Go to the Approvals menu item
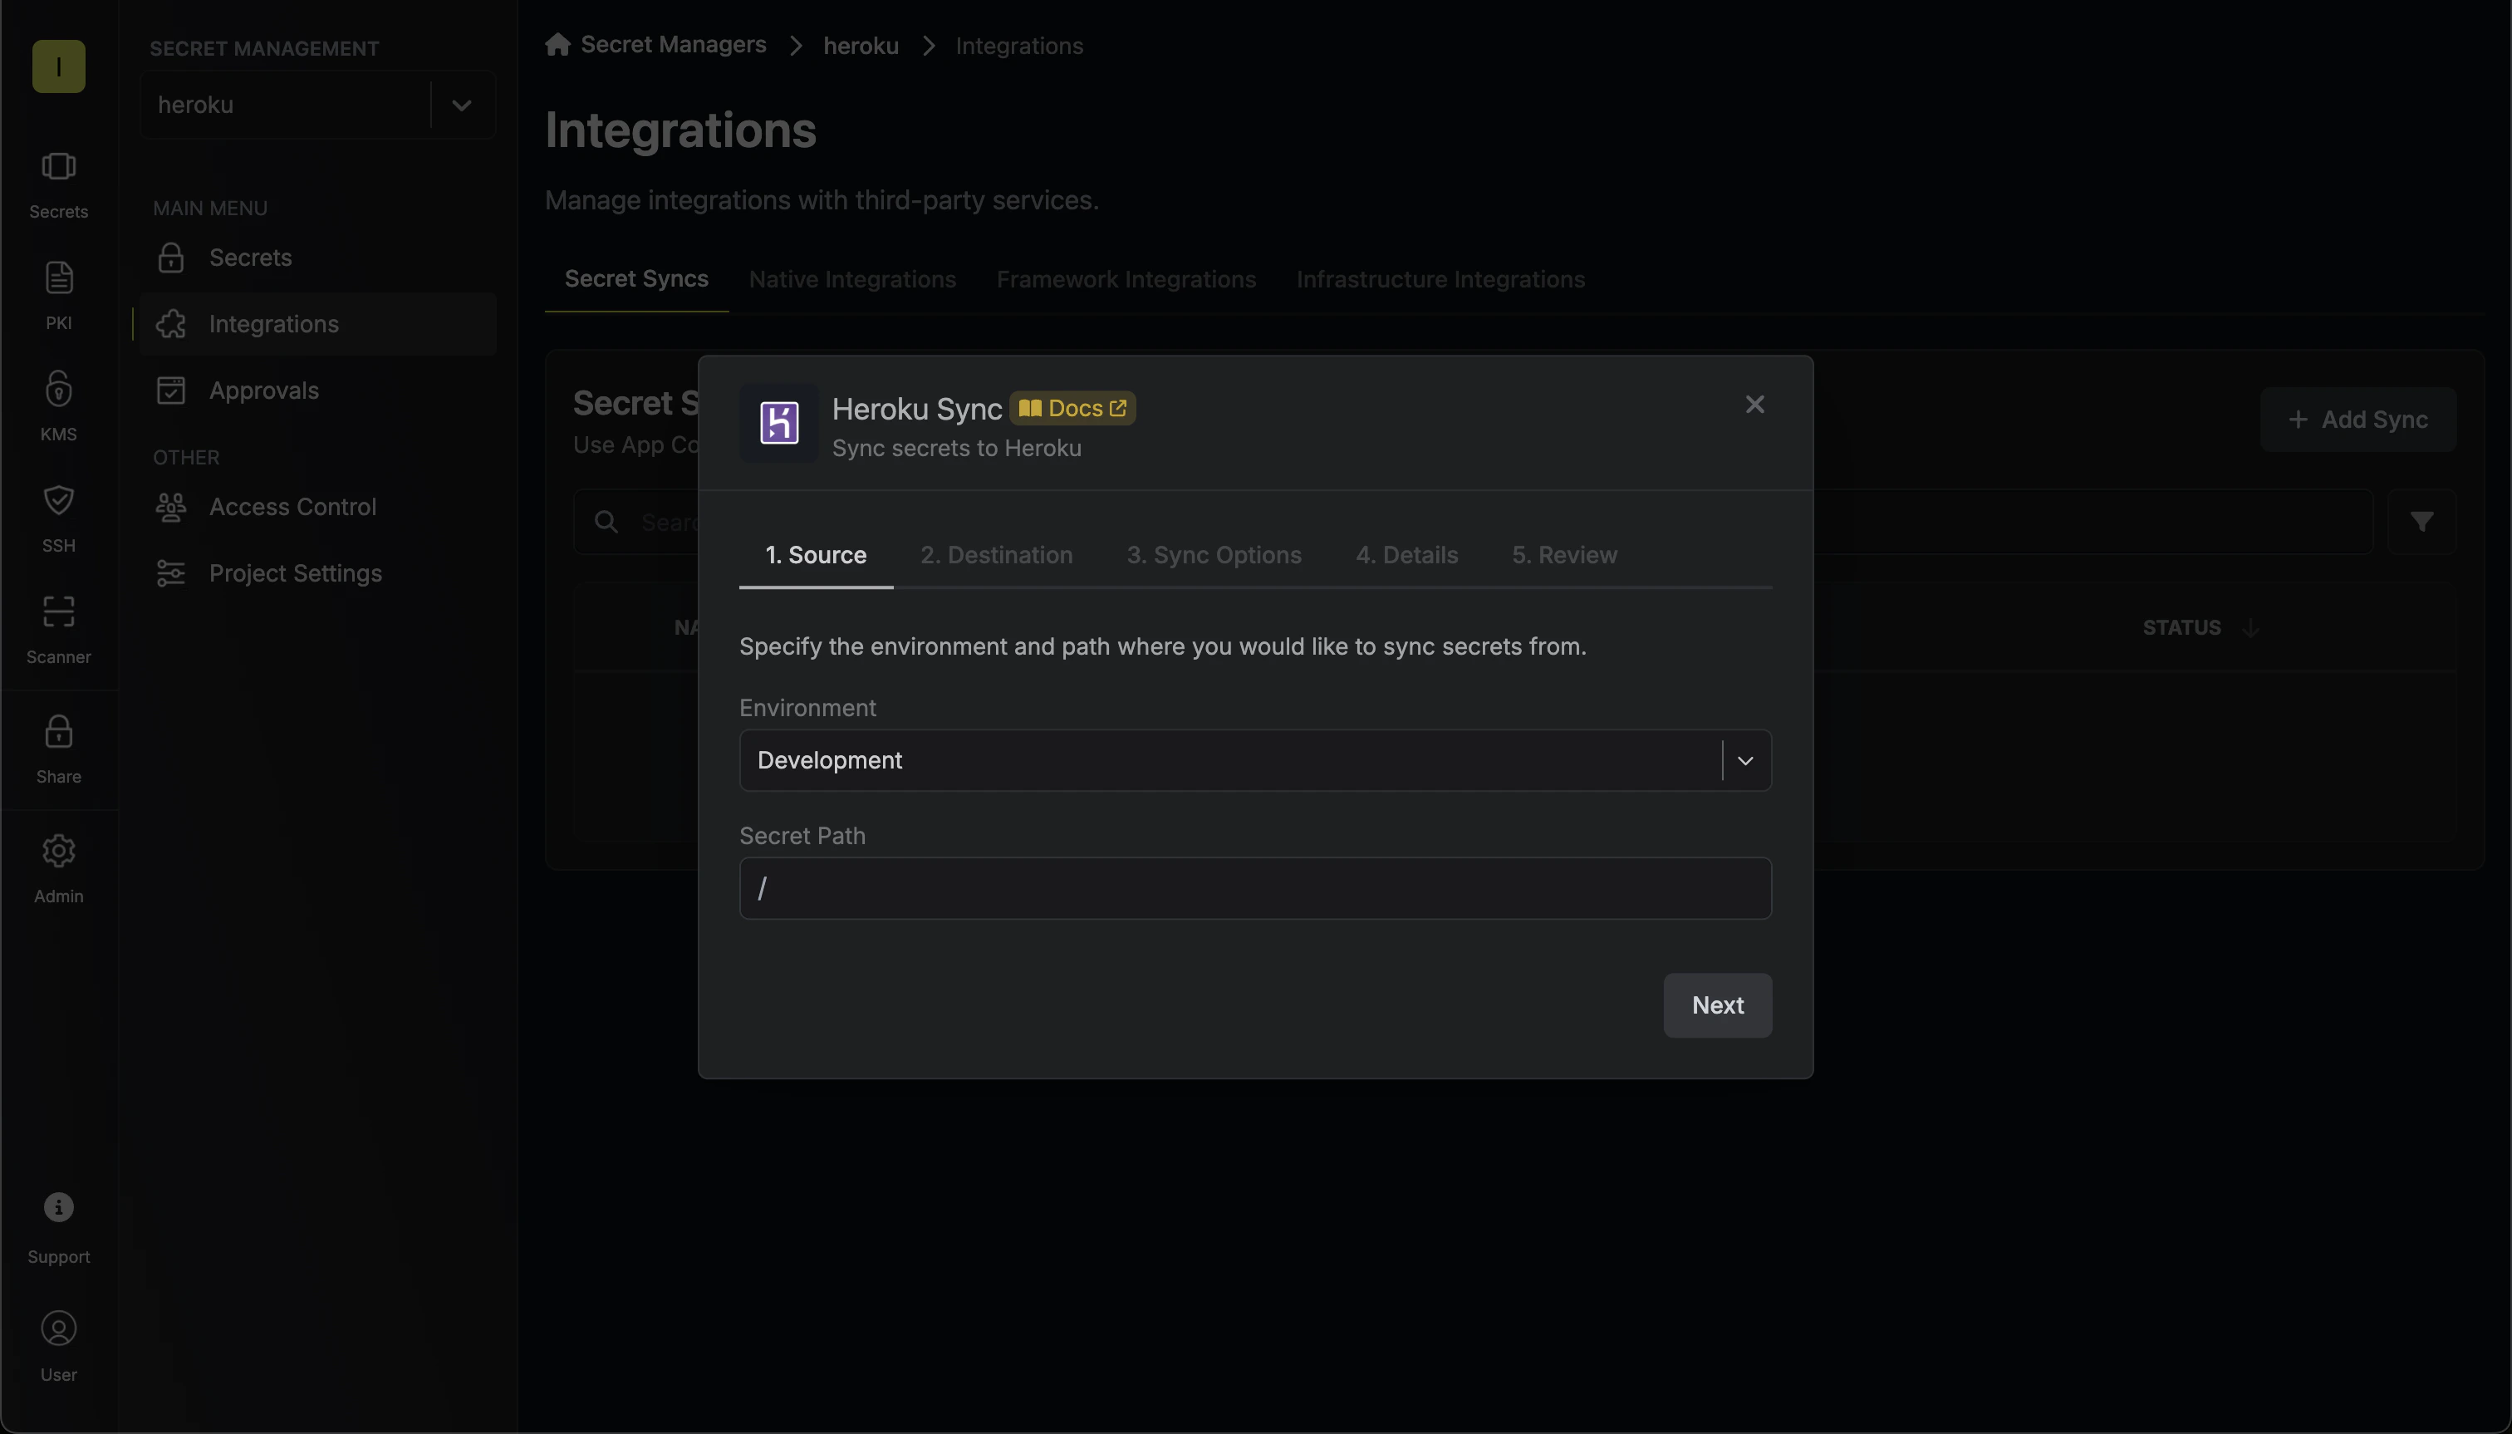The image size is (2512, 1434). [x=317, y=390]
